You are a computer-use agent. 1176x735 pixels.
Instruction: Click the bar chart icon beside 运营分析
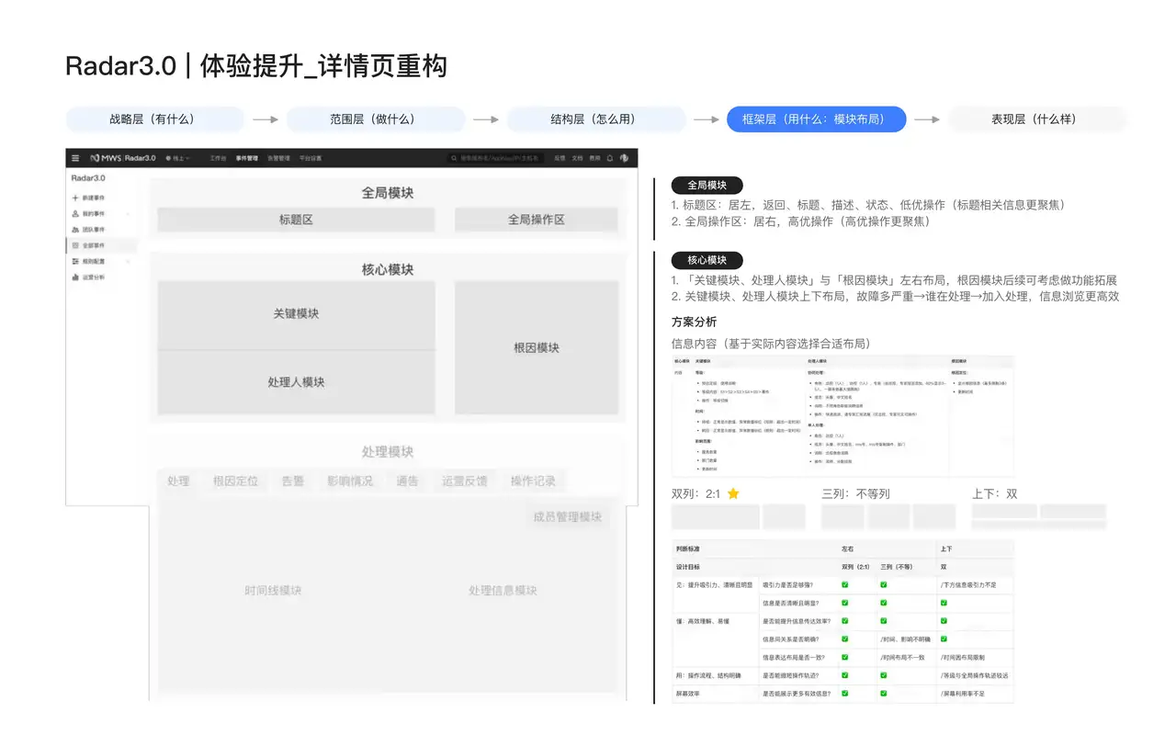(x=75, y=277)
